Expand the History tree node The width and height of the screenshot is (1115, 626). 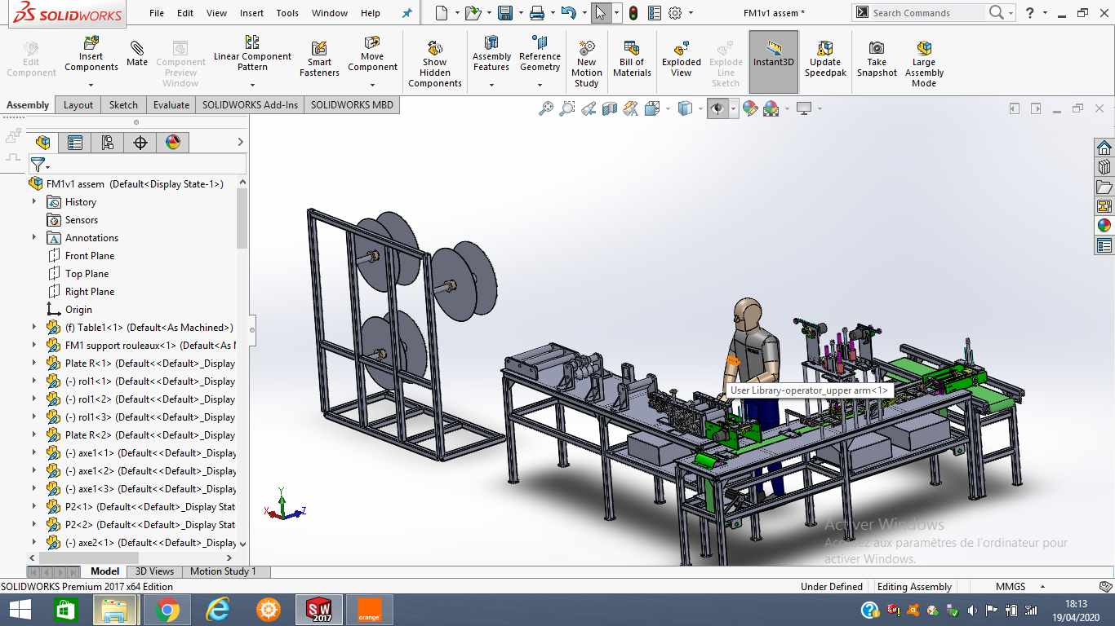point(34,202)
